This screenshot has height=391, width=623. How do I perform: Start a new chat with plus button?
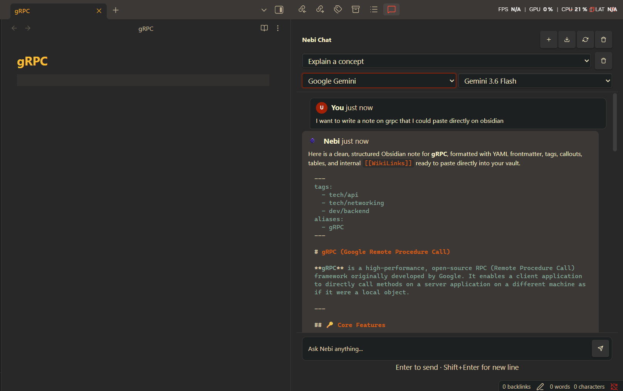(549, 40)
